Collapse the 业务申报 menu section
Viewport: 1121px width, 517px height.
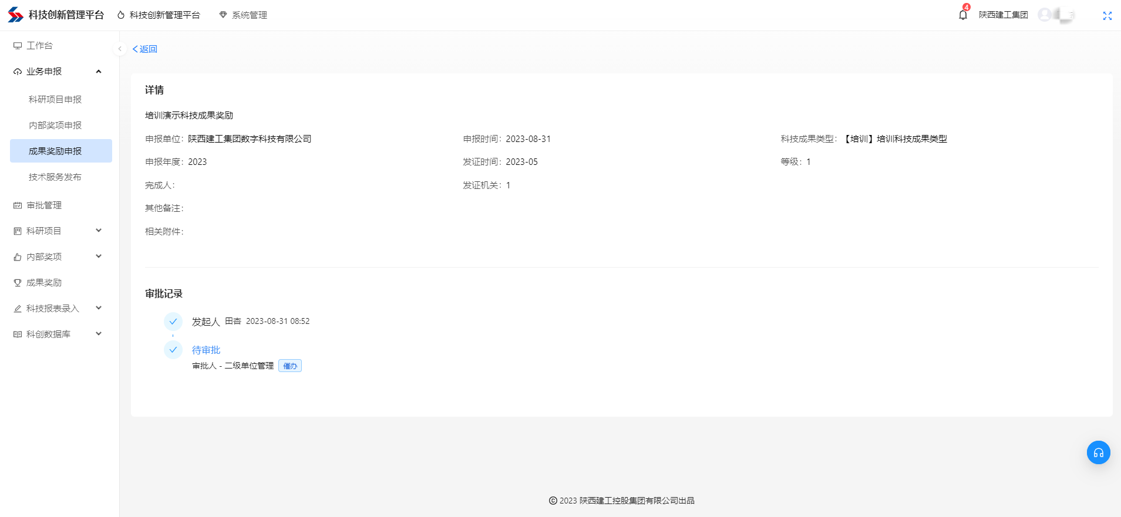98,72
